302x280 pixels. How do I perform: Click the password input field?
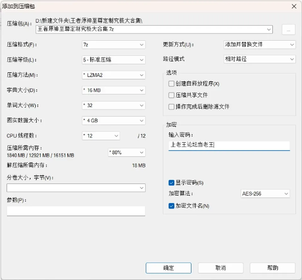tap(229, 146)
